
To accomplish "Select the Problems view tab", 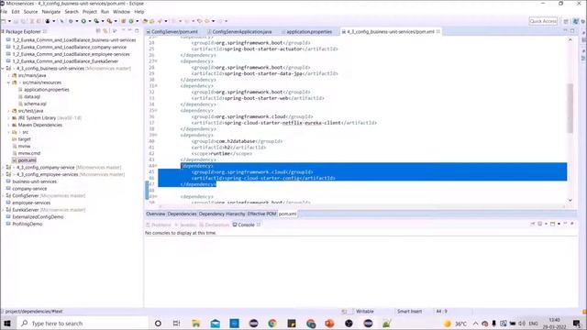I will 159,225.
